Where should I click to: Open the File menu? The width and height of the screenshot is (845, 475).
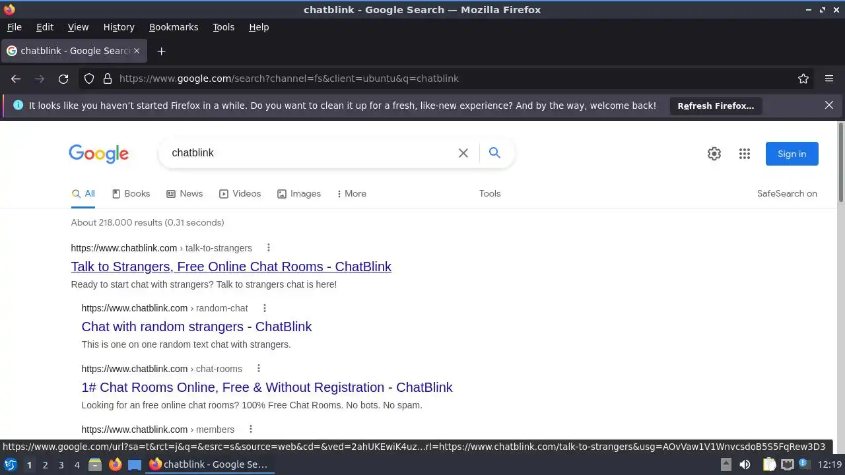pos(14,27)
